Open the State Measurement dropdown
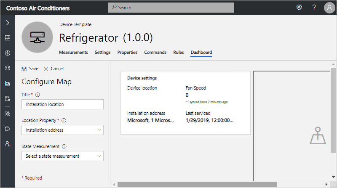The height and width of the screenshot is (188, 337). tap(62, 156)
